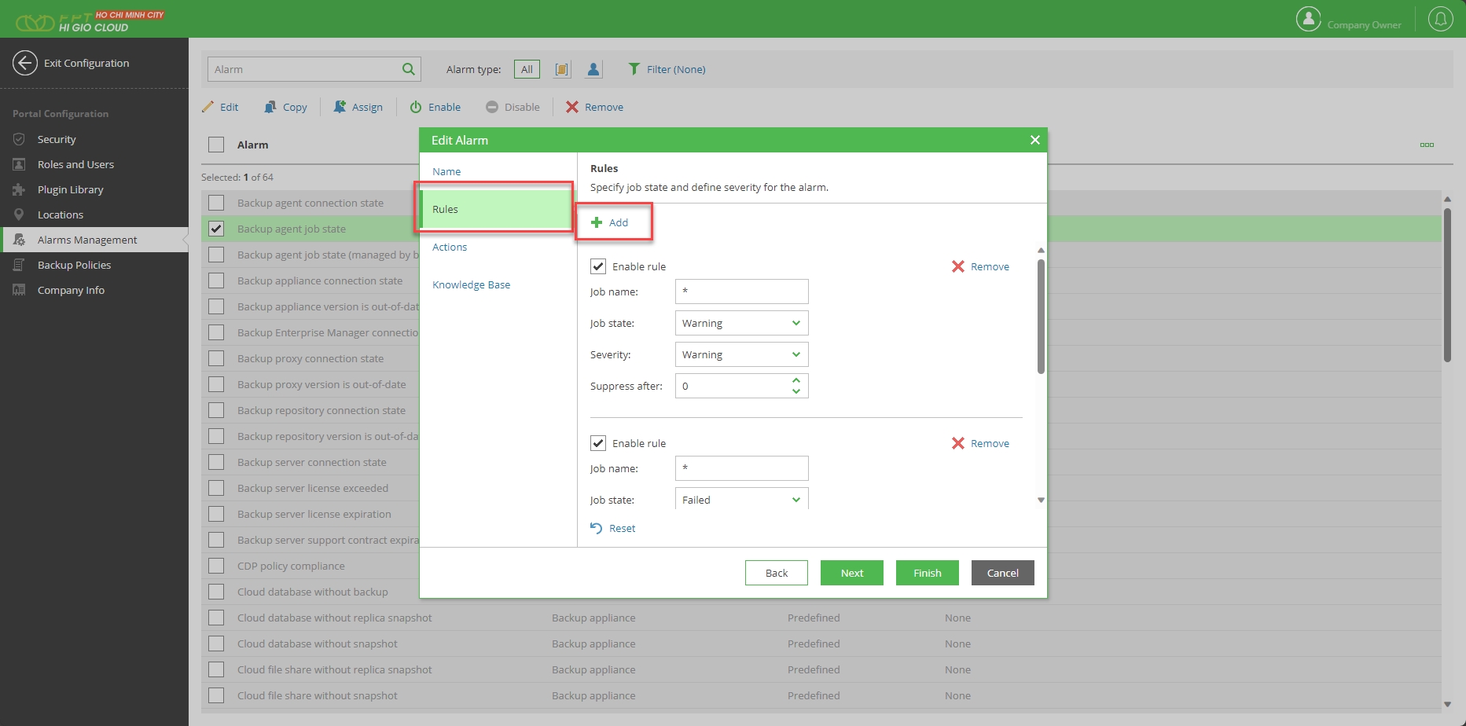The image size is (1466, 726).
Task: Click the green plus Add rule icon
Action: click(x=597, y=222)
